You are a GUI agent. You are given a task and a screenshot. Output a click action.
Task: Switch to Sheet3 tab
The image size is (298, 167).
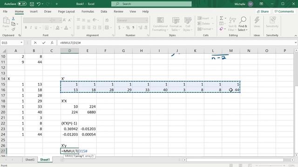pos(30,160)
